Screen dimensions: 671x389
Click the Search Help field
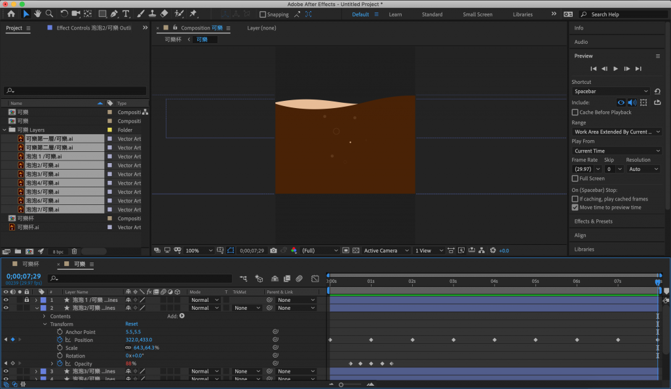(621, 14)
